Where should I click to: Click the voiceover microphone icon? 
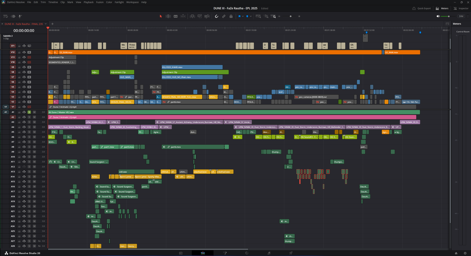pos(20,16)
